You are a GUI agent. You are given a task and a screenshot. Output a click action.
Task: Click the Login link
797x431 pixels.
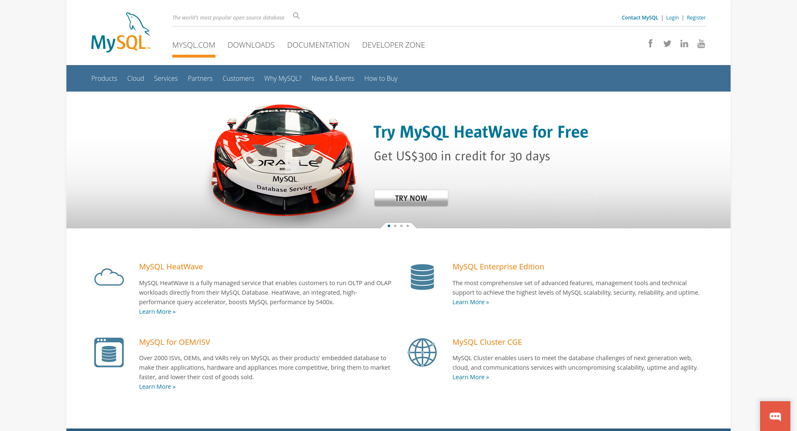(672, 18)
